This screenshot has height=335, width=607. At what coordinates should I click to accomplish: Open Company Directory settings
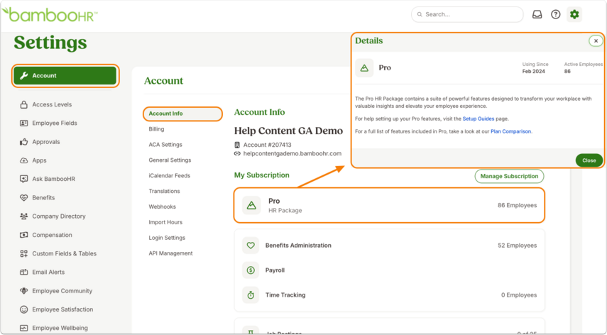click(59, 216)
